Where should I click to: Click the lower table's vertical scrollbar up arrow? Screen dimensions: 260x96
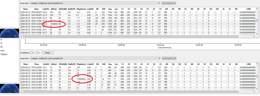[257, 64]
